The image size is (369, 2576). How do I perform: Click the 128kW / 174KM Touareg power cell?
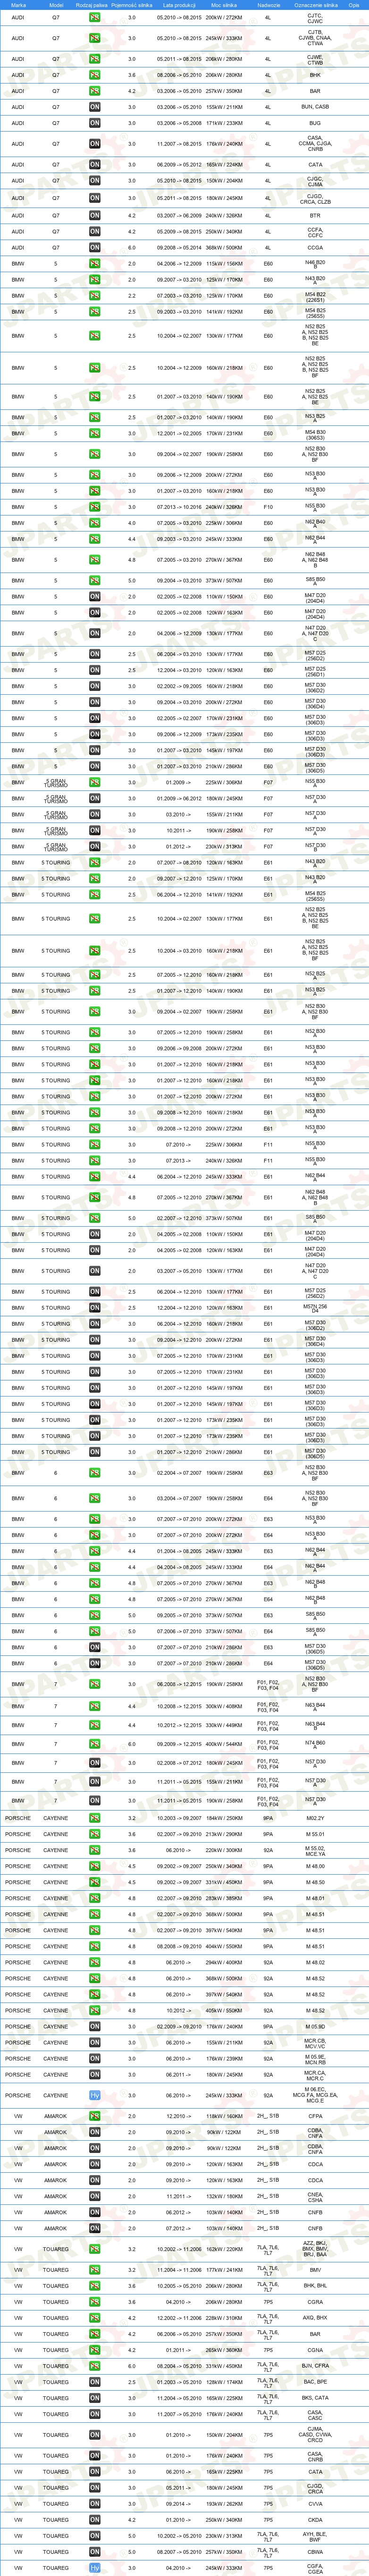(223, 2382)
